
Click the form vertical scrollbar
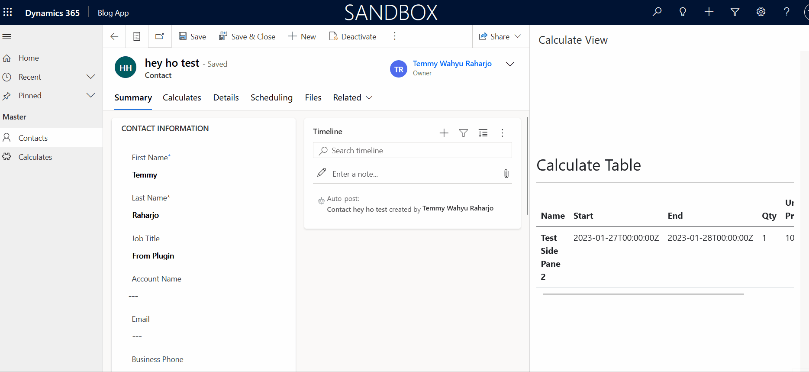(x=527, y=165)
